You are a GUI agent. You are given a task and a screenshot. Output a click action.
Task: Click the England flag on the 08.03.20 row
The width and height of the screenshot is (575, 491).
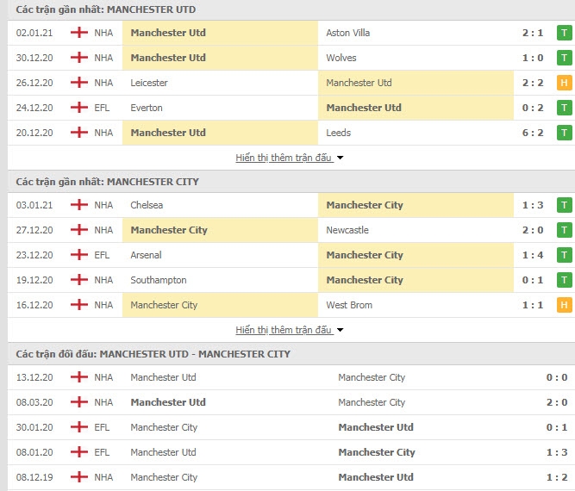79,402
